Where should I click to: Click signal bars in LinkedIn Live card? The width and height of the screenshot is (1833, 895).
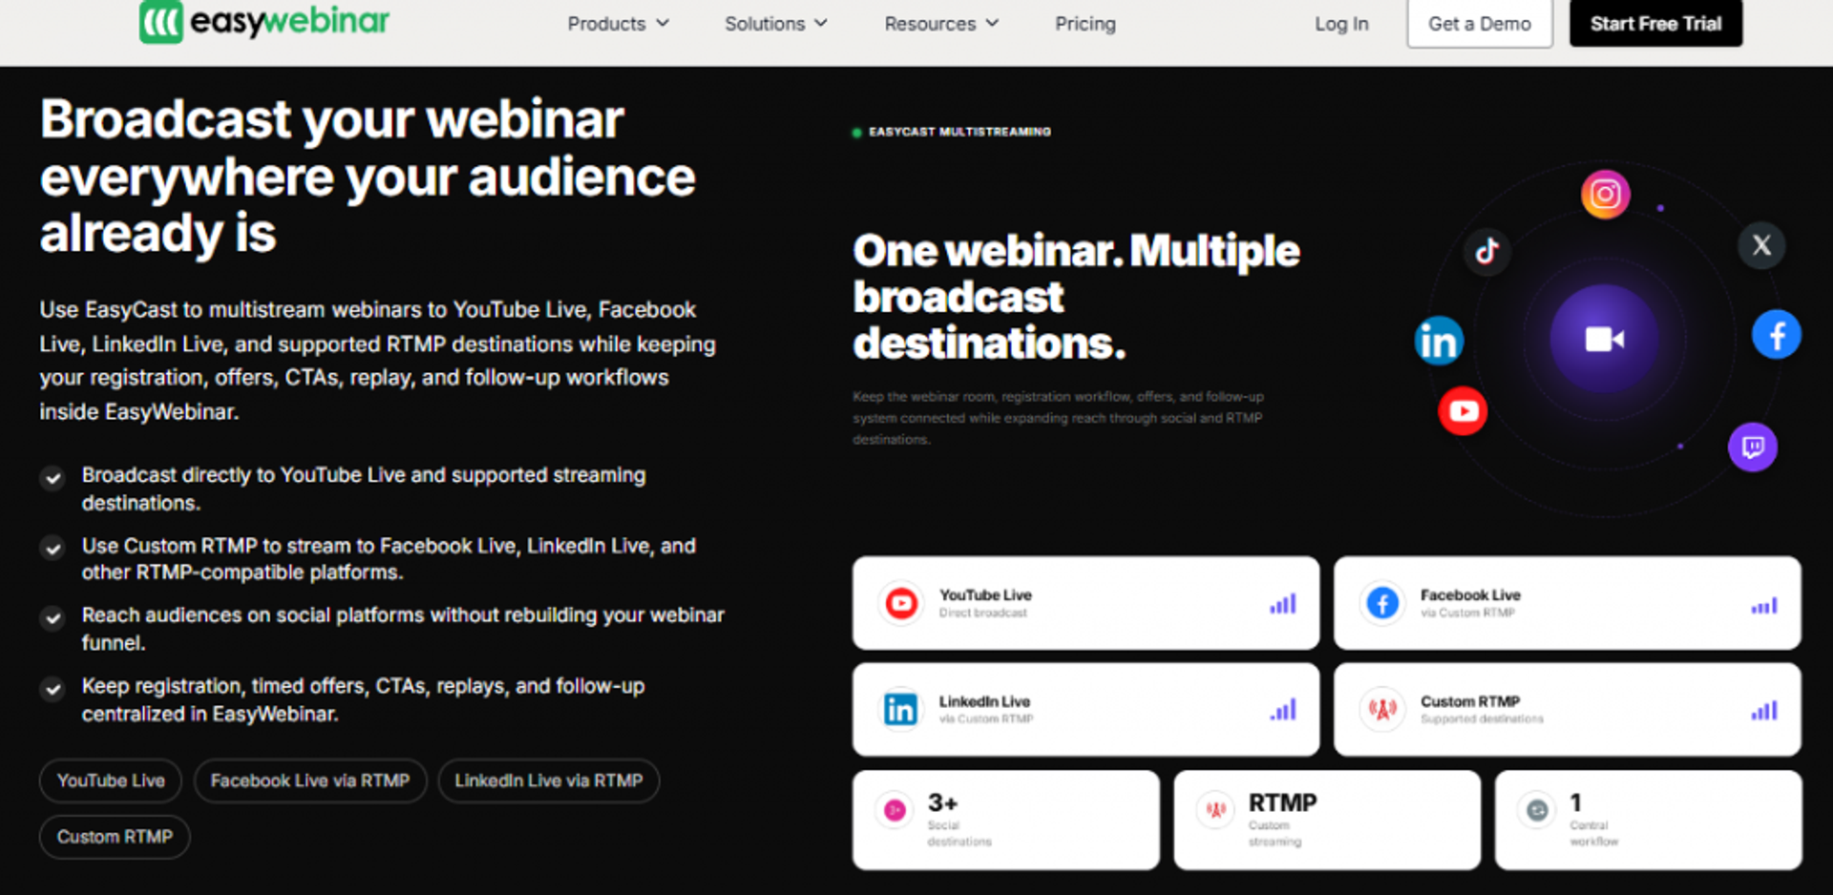(x=1283, y=710)
